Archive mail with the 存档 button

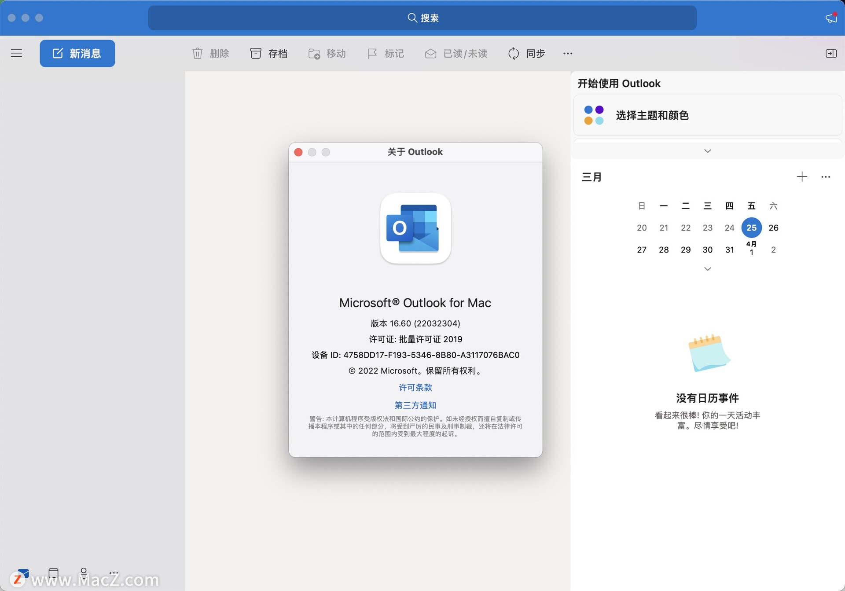point(268,53)
